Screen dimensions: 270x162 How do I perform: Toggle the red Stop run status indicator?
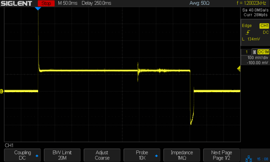tap(45, 3)
